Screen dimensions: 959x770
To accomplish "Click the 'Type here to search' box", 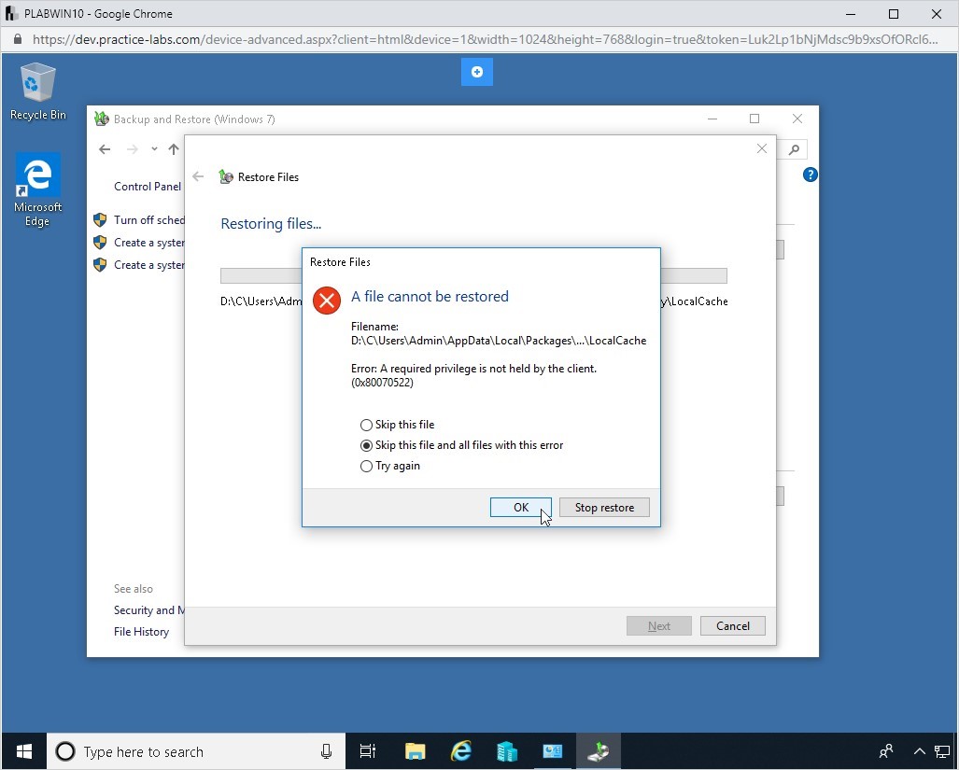I will click(196, 751).
